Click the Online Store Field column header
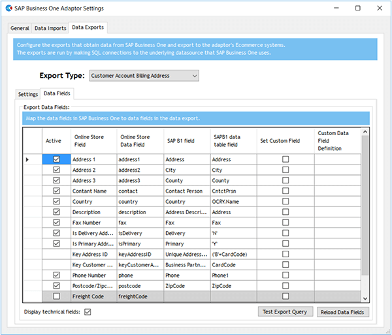Viewport: 392px width, 335px height. (93, 141)
